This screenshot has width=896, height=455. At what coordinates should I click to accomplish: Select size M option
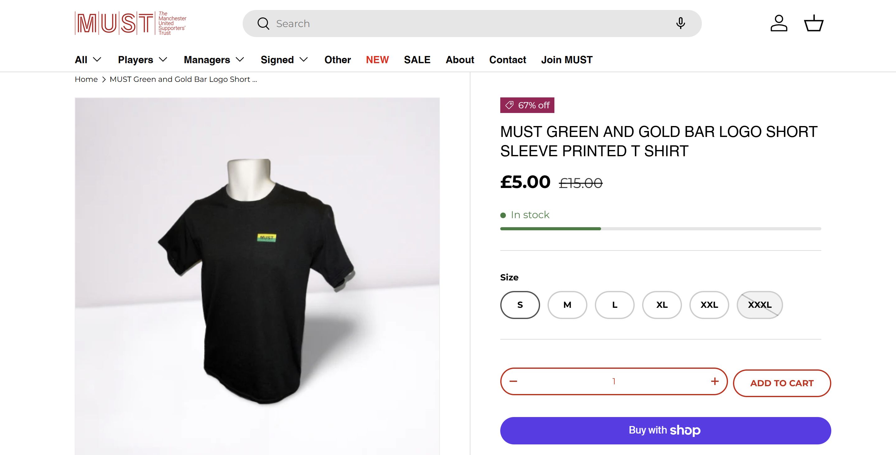pyautogui.click(x=567, y=305)
